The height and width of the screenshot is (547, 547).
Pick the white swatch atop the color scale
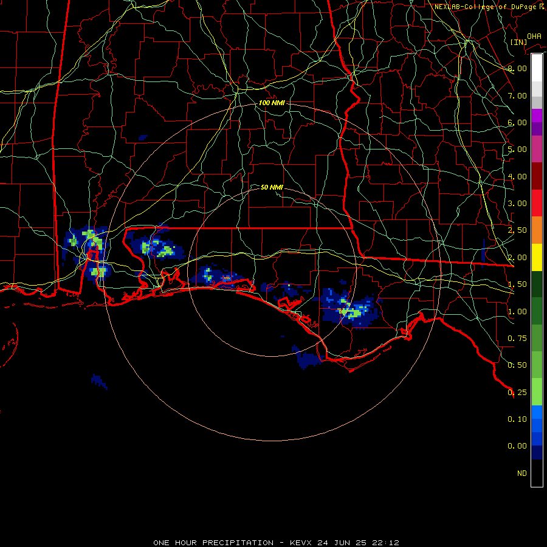pos(537,67)
